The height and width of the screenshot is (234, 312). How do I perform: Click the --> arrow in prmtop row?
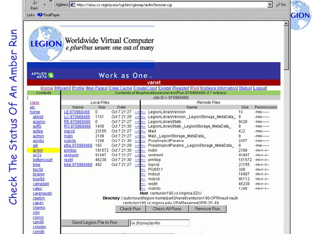[x=137, y=150]
